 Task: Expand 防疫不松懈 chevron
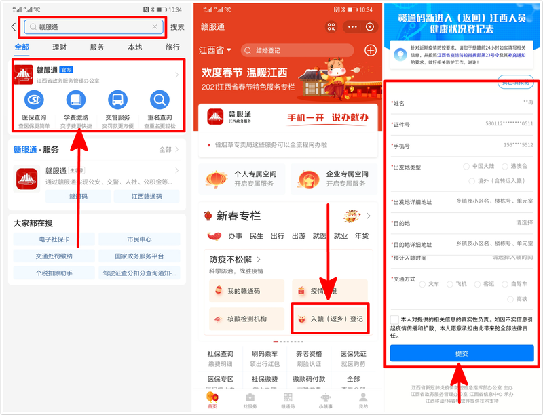(259, 259)
